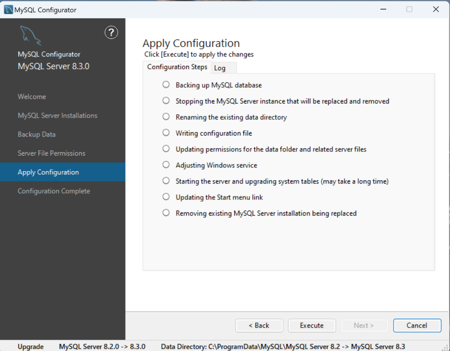Select the 'Adjusting Windows service' step indicator
The height and width of the screenshot is (351, 450).
pos(166,164)
